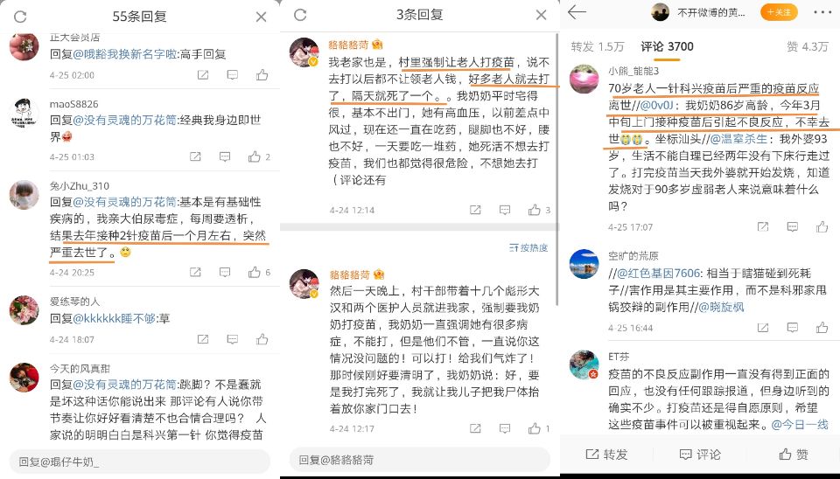Like maoS8826's comment with 2 likes
The height and width of the screenshot is (479, 840).
tap(255, 156)
